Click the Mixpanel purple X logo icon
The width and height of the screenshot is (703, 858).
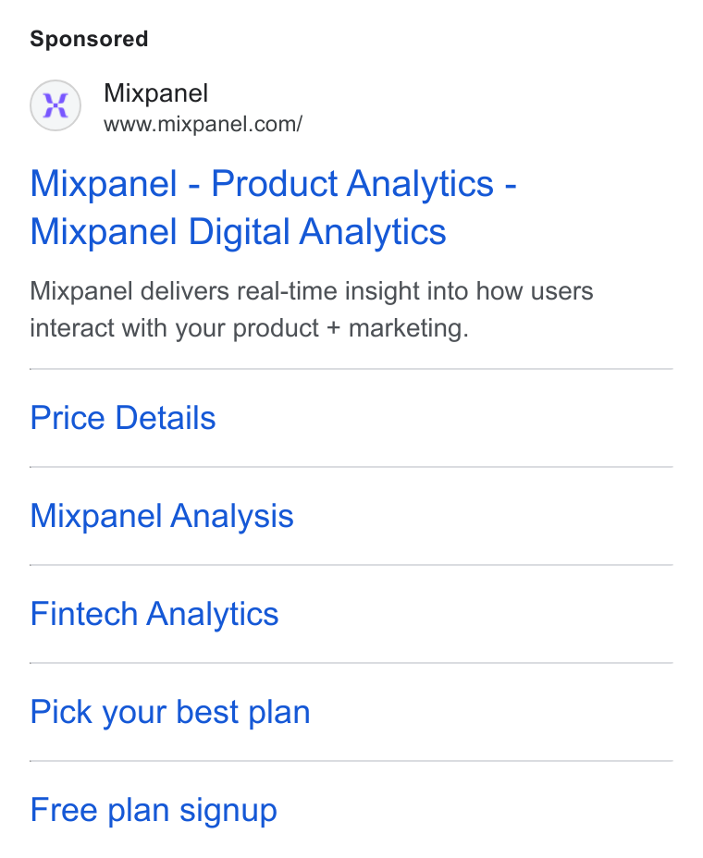click(x=55, y=105)
